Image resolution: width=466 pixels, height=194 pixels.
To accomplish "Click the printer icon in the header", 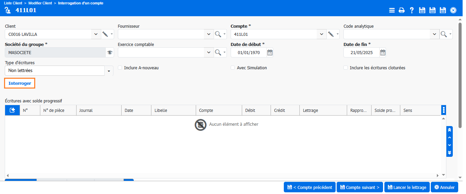I will coord(402,10).
